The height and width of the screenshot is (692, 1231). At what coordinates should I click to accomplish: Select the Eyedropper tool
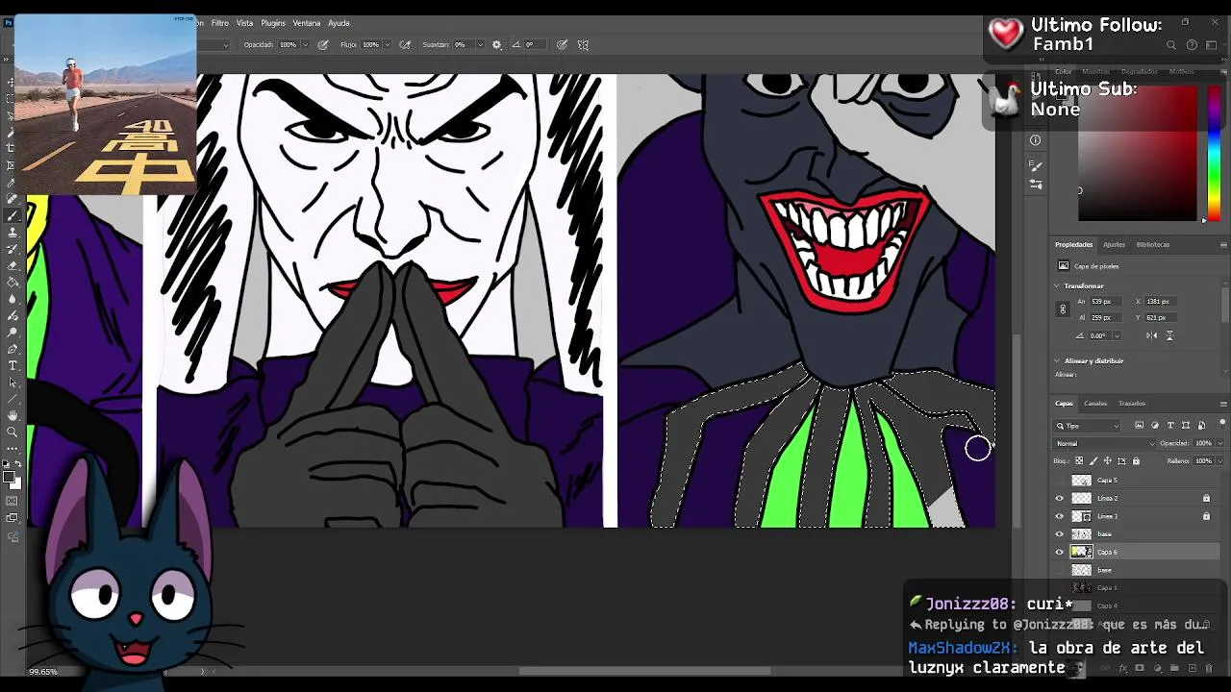[12, 182]
